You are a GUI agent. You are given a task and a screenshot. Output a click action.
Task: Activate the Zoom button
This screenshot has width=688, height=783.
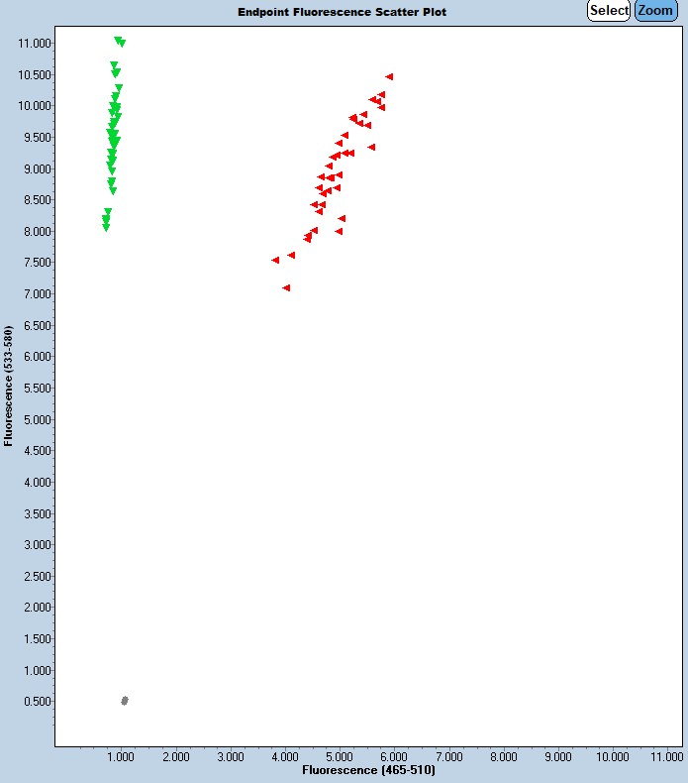click(655, 11)
